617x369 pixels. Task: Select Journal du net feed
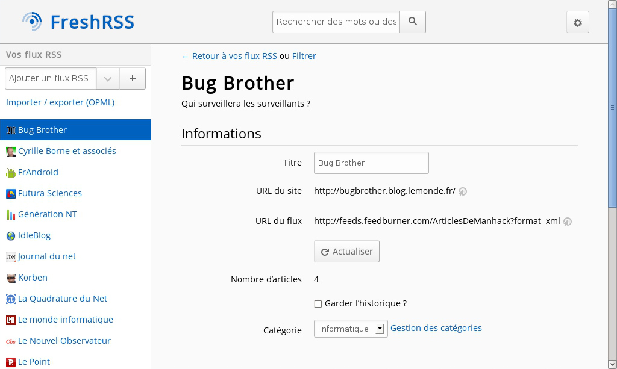tap(75, 256)
